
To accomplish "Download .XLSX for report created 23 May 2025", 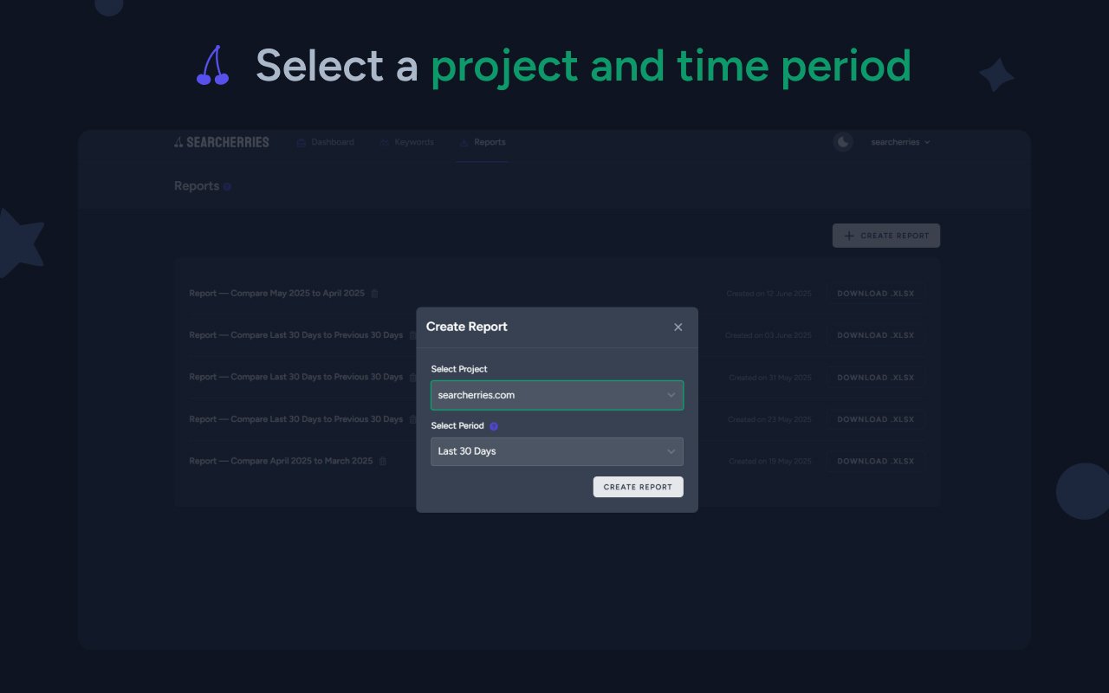I will click(875, 419).
